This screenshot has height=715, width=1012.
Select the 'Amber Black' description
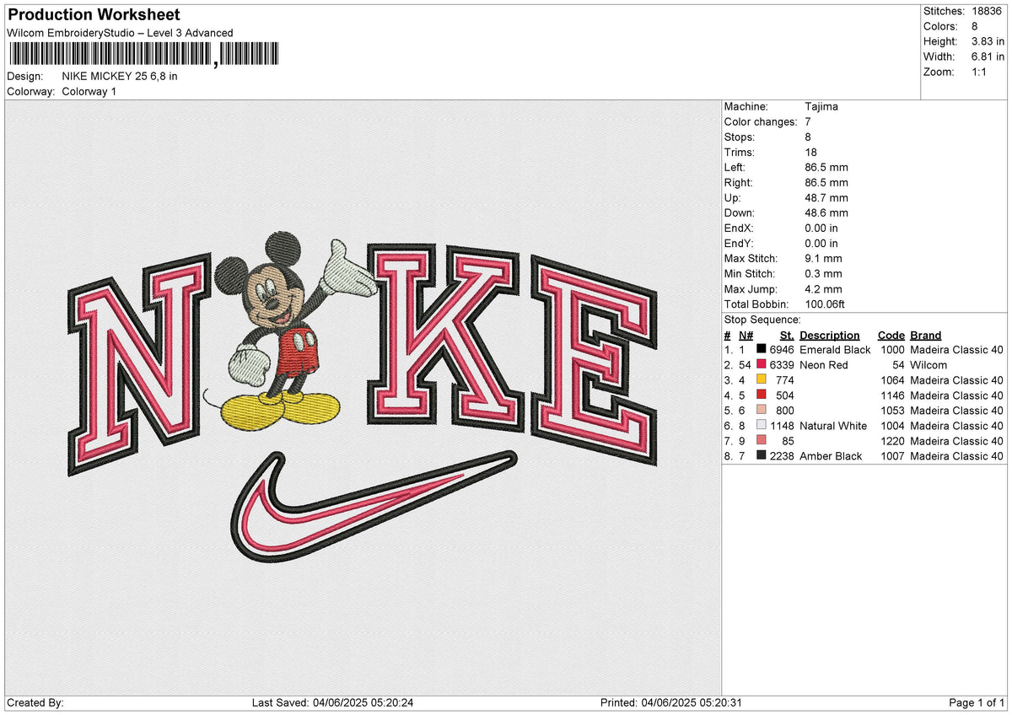point(831,456)
